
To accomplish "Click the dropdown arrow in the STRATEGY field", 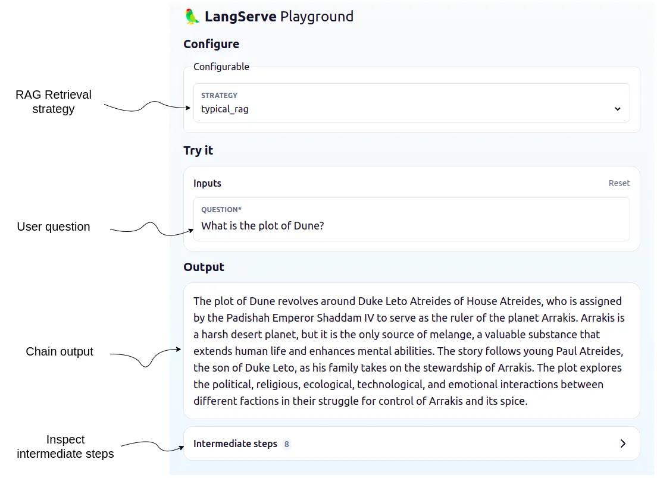I will [617, 109].
